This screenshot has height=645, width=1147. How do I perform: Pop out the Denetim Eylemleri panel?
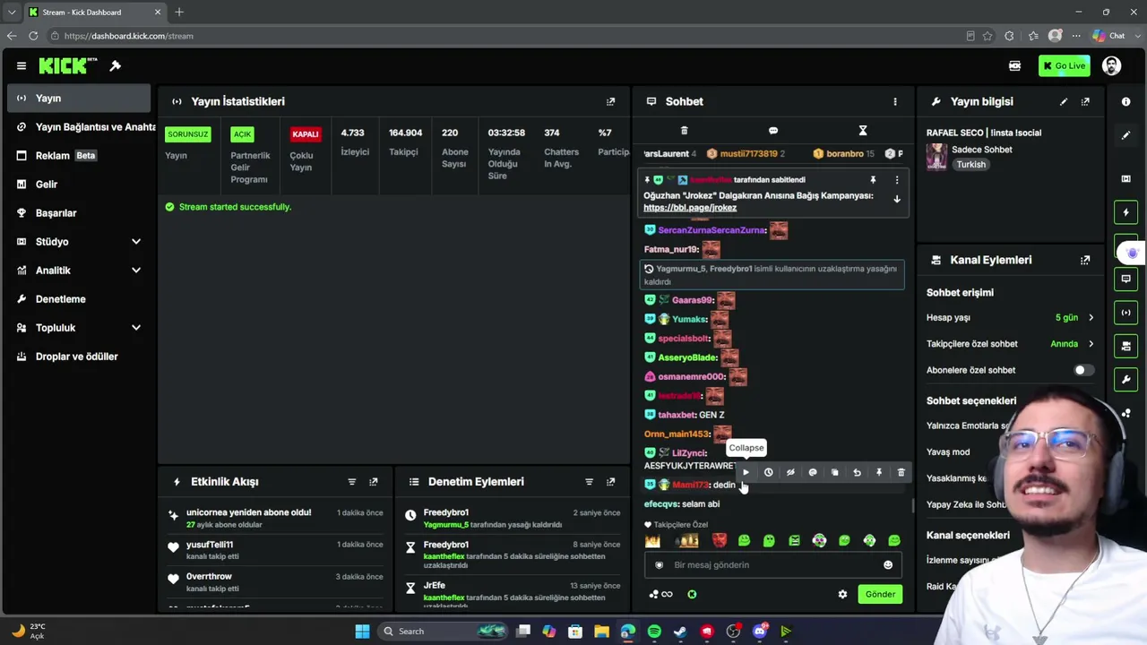pos(610,482)
